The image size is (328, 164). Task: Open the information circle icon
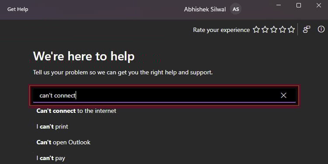(x=321, y=29)
